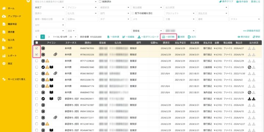This screenshot has height=132, width=264.
Task: Open 仕入先 sidebar item
Action: coord(11,40)
